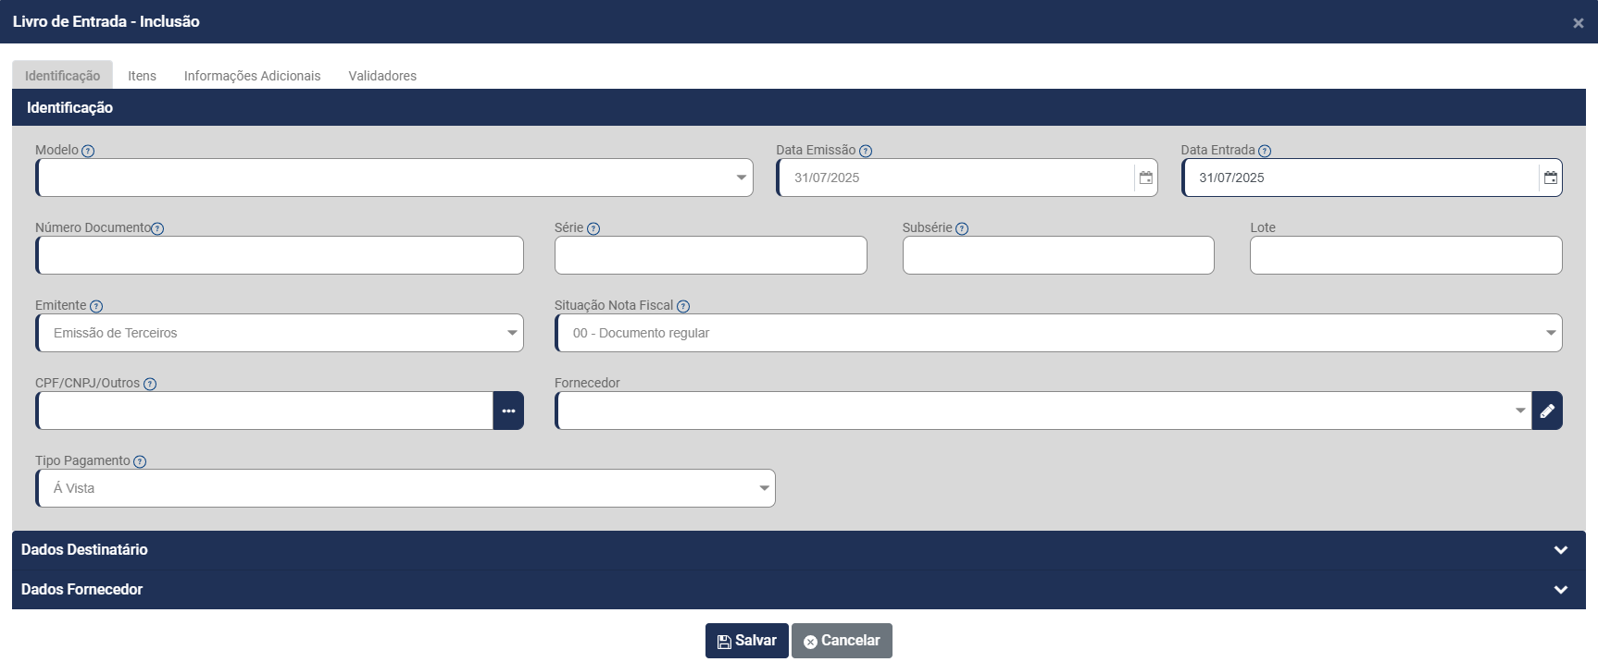Image resolution: width=1598 pixels, height=662 pixels.
Task: Click the Fornecedor edit pencil button
Action: click(1547, 411)
